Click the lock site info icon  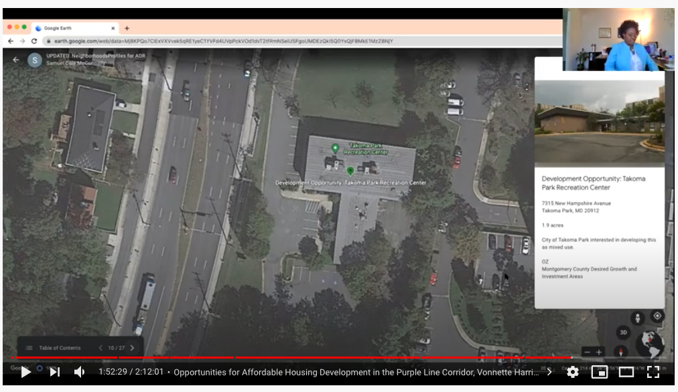(x=49, y=41)
